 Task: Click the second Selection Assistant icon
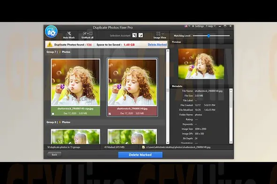click(141, 35)
